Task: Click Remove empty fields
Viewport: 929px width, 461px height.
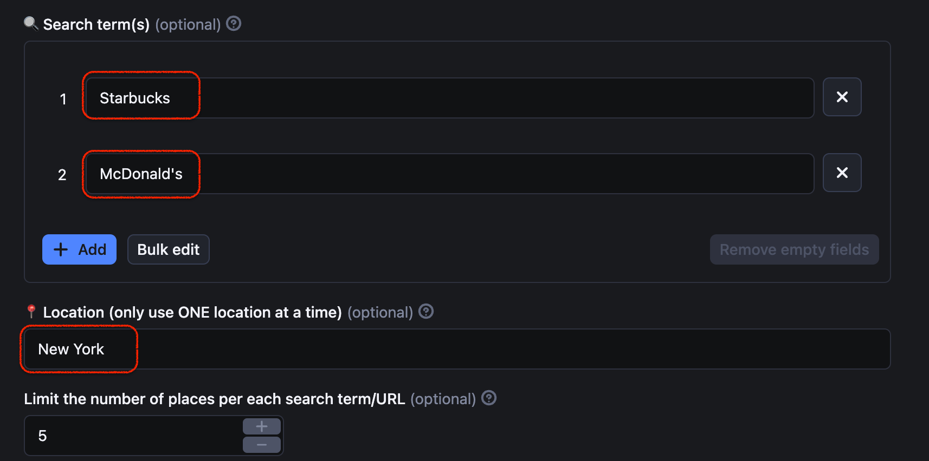Action: 794,249
